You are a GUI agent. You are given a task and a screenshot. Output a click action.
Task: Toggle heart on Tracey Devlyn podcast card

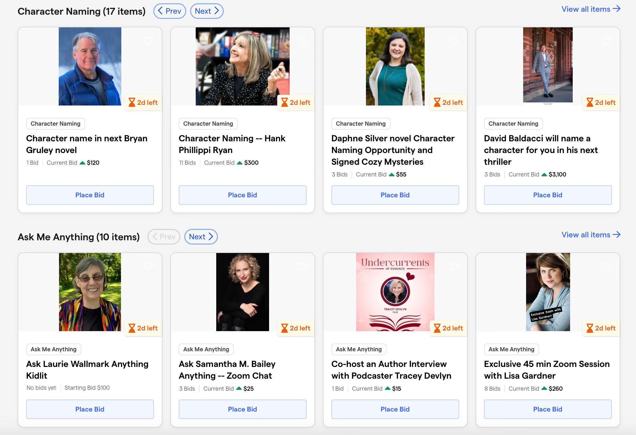tap(454, 267)
